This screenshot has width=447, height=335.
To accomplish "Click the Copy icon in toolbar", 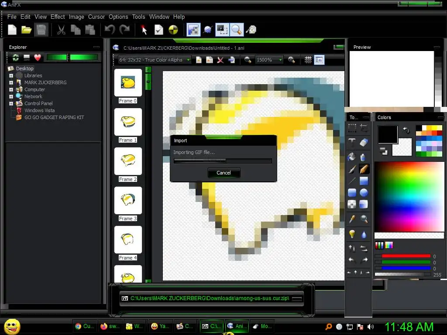I will 76,30.
